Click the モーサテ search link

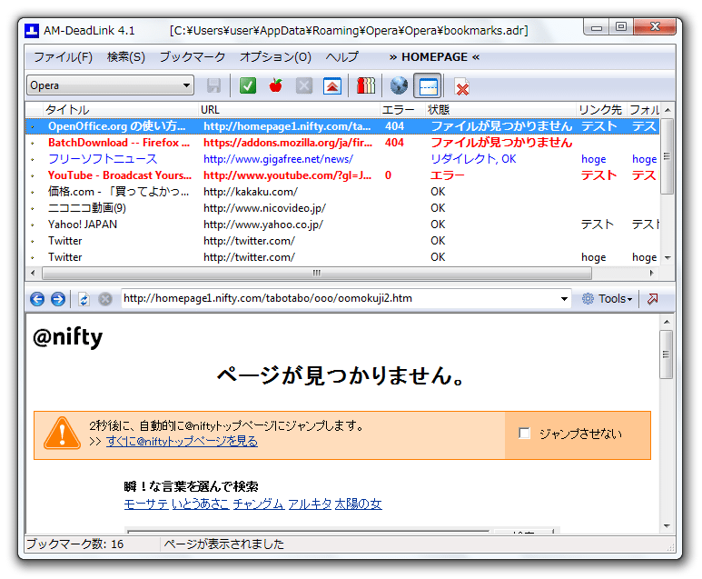click(x=146, y=504)
